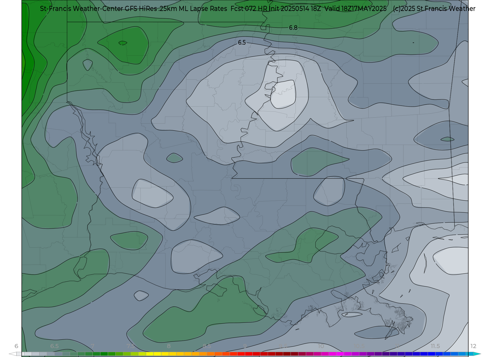The width and height of the screenshot is (490, 357).
Task: Click the 'Init 20250514 18Z' text
Action: tap(295, 9)
